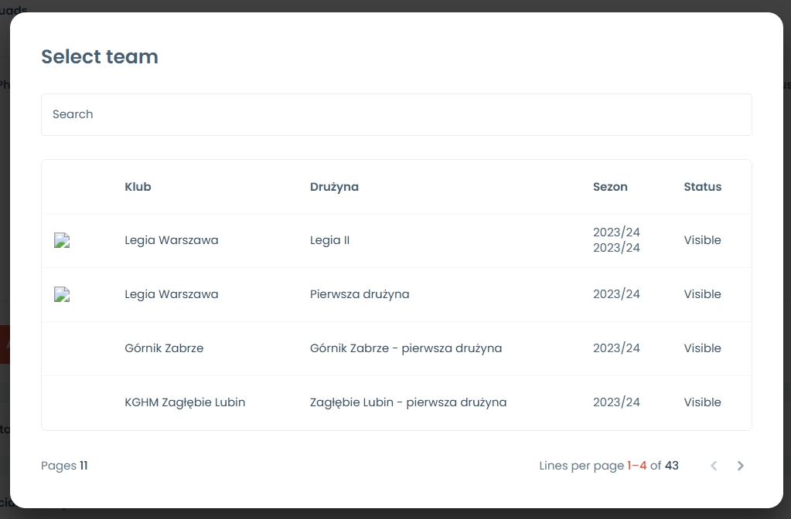
Task: Select Górnik Zabrze - pierwsza drużyna team
Action: click(406, 348)
